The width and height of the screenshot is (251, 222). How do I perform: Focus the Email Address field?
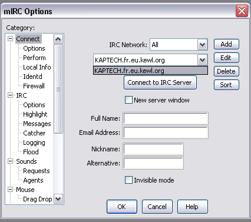(166, 132)
